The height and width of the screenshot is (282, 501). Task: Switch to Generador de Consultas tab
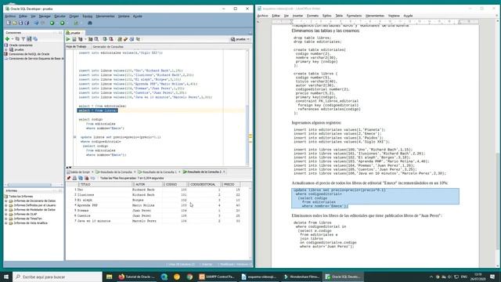(x=108, y=47)
